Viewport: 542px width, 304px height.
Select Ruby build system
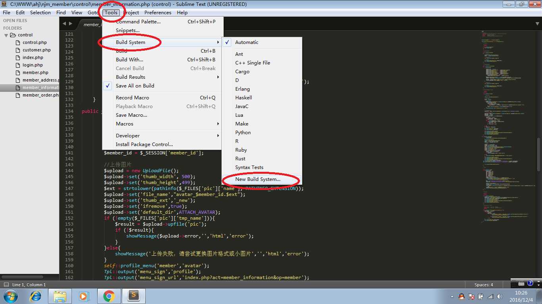(262, 150)
